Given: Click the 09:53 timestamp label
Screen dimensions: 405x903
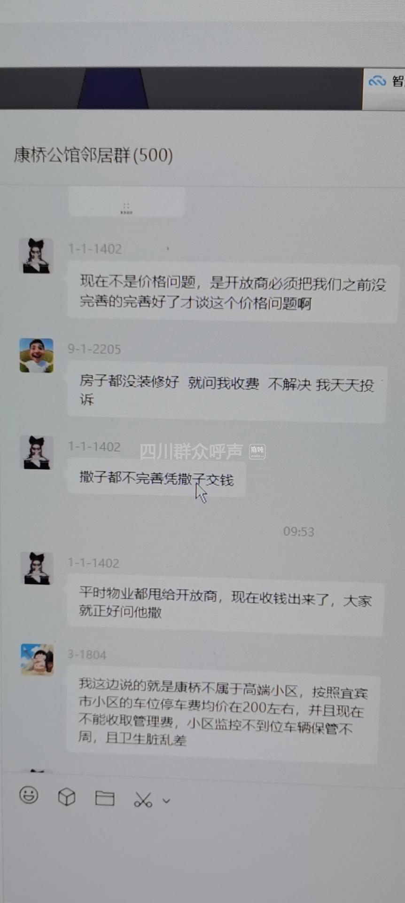Looking at the screenshot, I should point(298,531).
